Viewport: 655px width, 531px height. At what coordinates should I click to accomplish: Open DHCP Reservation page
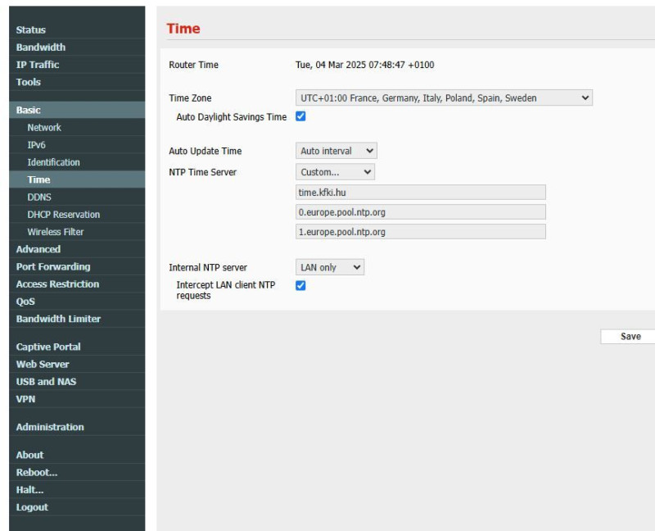tap(77, 215)
